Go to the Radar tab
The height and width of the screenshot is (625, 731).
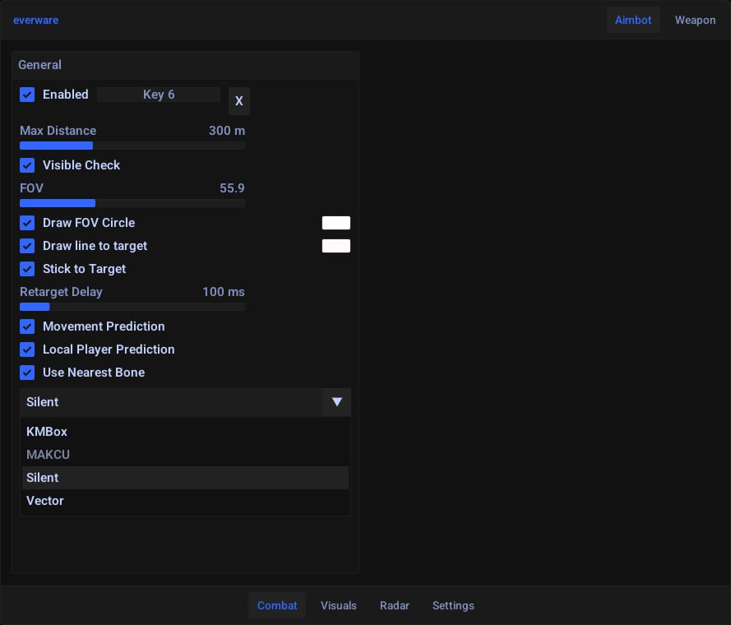[395, 605]
